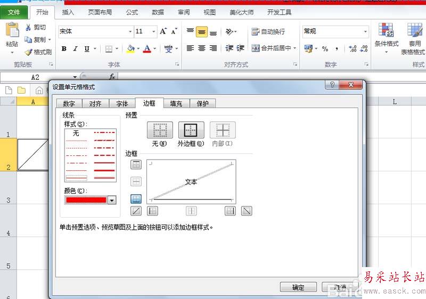Screen dimensions: 426x299
Task: Toggle bold formatting
Action: pyautogui.click(x=64, y=49)
